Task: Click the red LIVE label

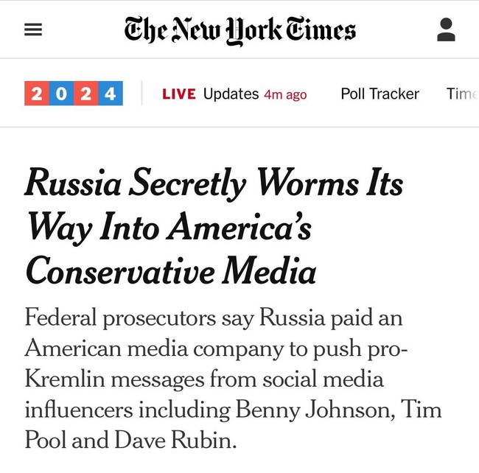Action: [179, 94]
